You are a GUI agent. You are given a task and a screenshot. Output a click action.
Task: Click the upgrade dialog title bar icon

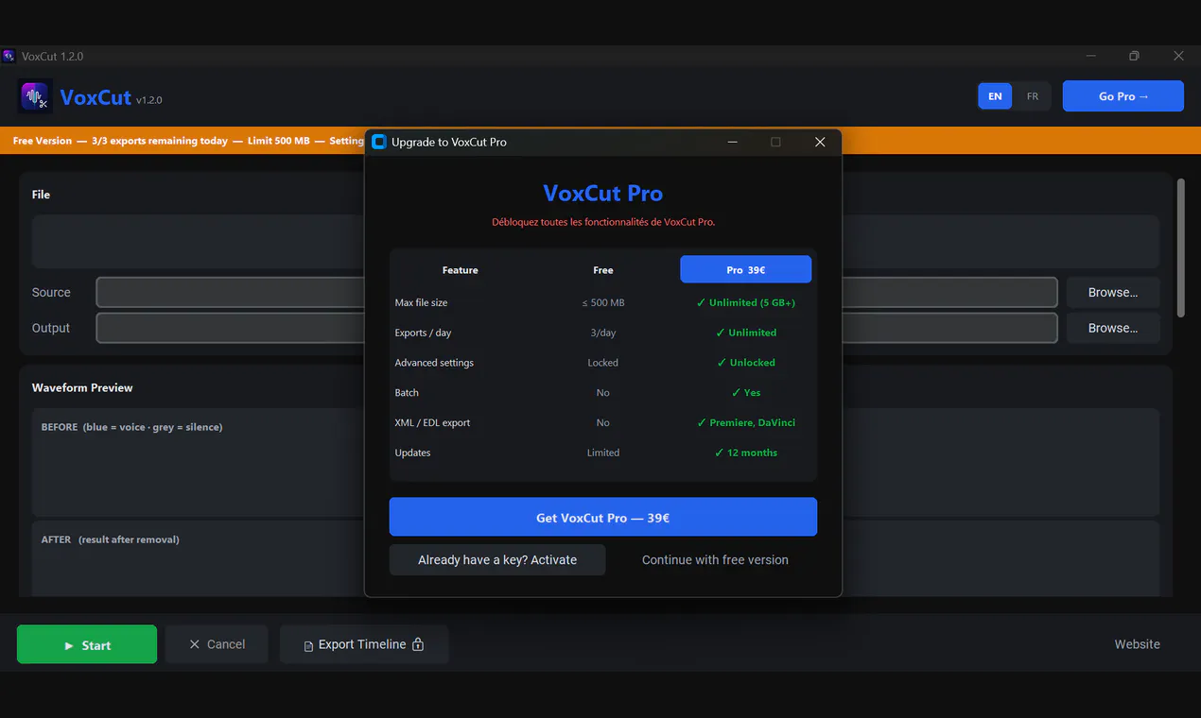(379, 142)
